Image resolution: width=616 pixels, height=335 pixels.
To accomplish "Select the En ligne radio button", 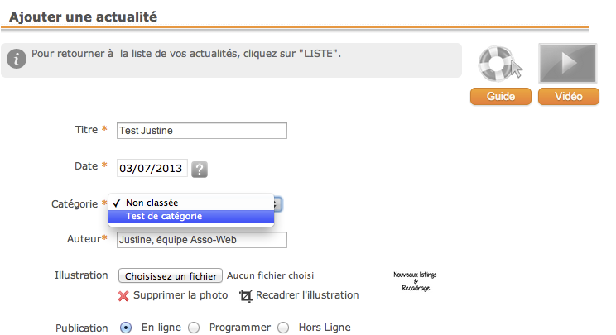I will pyautogui.click(x=126, y=328).
